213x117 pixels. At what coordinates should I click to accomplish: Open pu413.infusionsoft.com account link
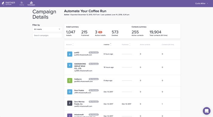tap(83, 55)
